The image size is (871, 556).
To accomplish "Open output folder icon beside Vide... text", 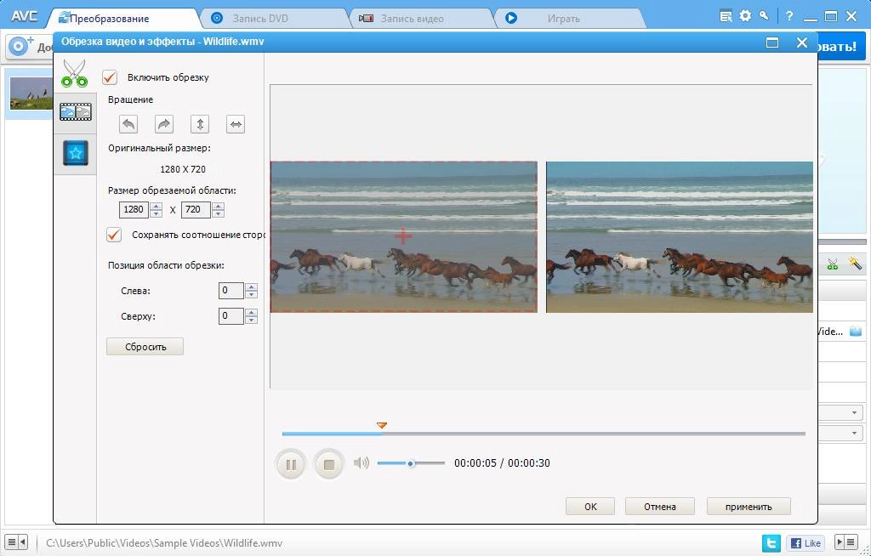I will coord(856,332).
